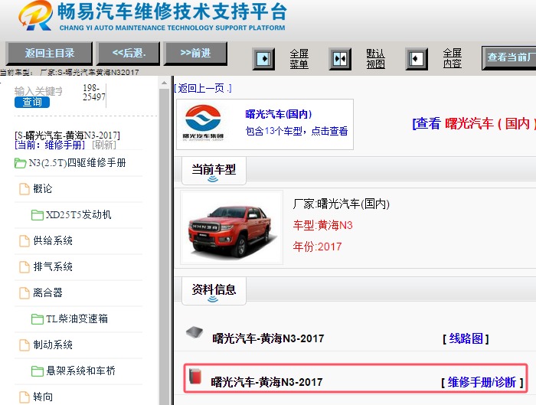
Task: Click the 悬架系统和车桥 folder icon
Action: pos(38,371)
